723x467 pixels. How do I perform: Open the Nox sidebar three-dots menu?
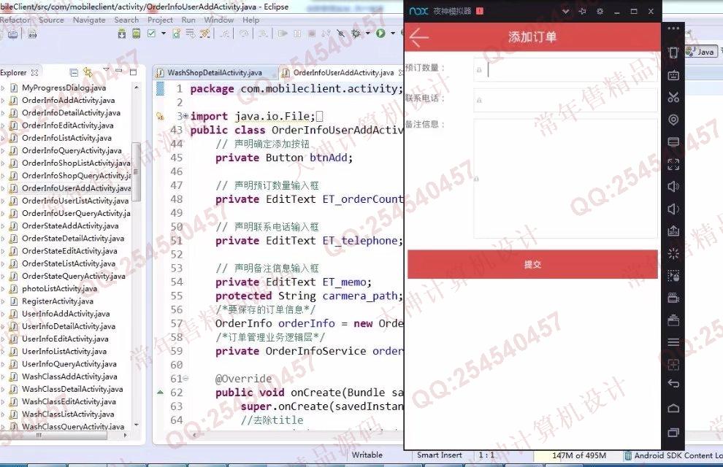[x=673, y=28]
